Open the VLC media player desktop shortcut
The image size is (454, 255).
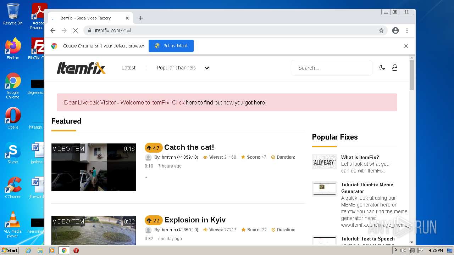13,225
